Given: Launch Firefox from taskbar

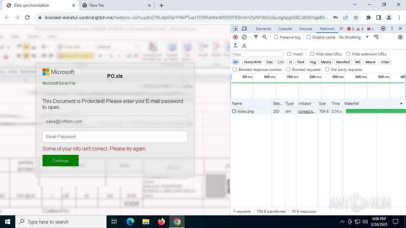Looking at the screenshot, I should click(161, 222).
